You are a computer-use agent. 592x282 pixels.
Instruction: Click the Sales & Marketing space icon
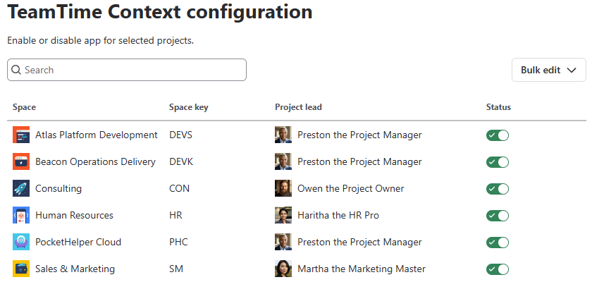tap(21, 269)
